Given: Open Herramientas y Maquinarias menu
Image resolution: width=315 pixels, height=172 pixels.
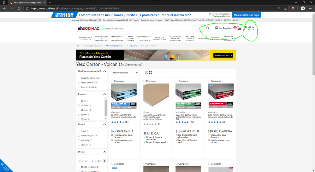Looking at the screenshot, I should tap(117, 38).
